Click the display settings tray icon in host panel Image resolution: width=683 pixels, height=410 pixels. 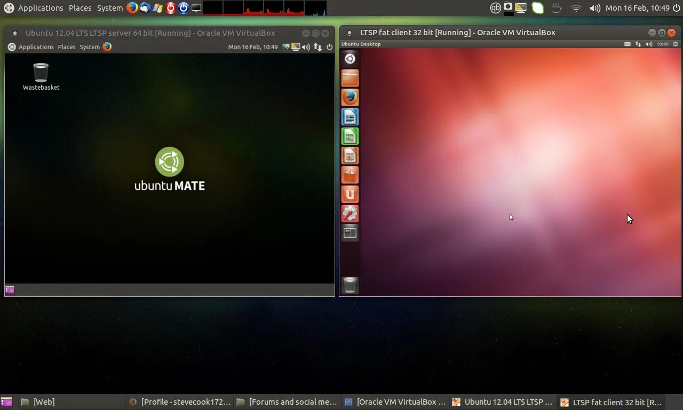tap(521, 8)
